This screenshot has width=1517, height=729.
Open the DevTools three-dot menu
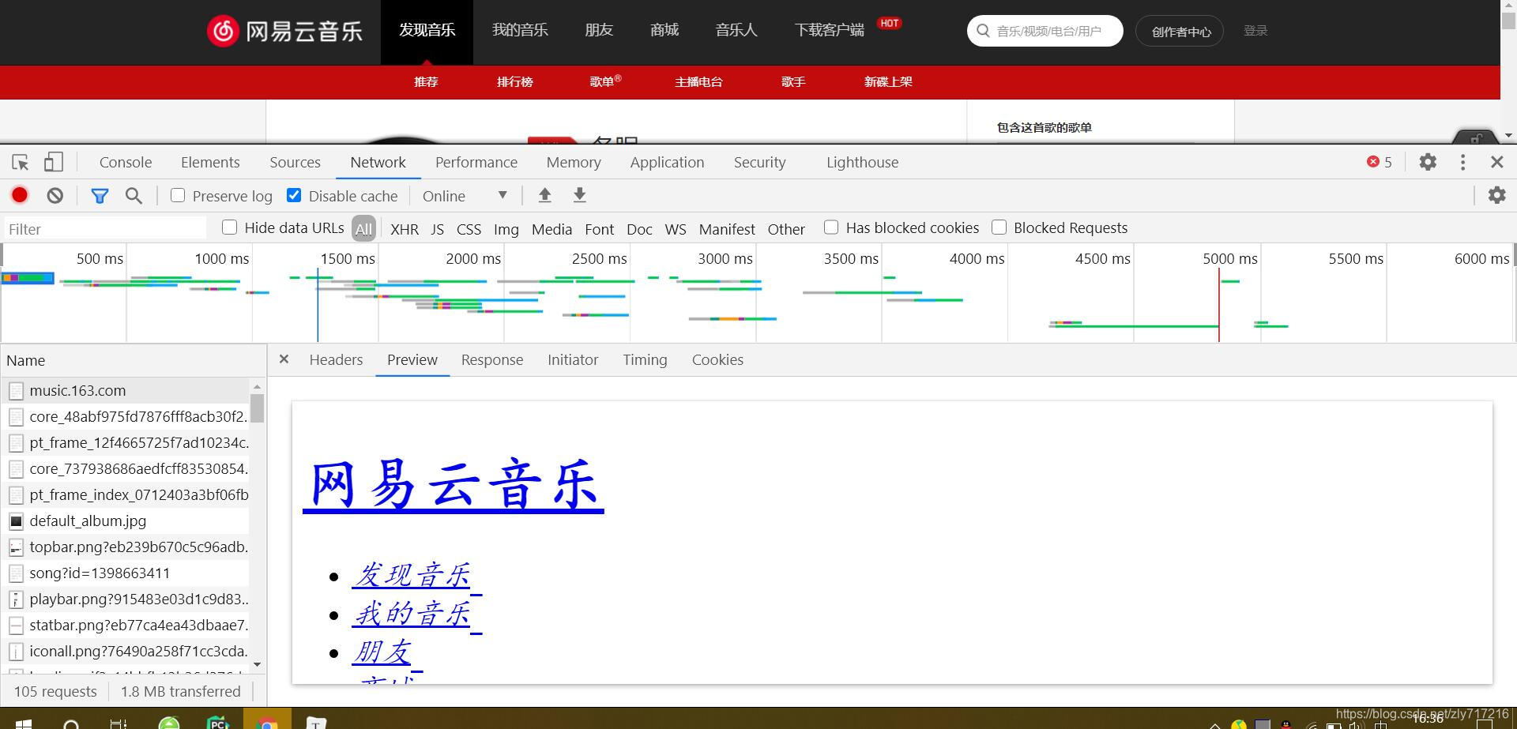click(x=1462, y=162)
